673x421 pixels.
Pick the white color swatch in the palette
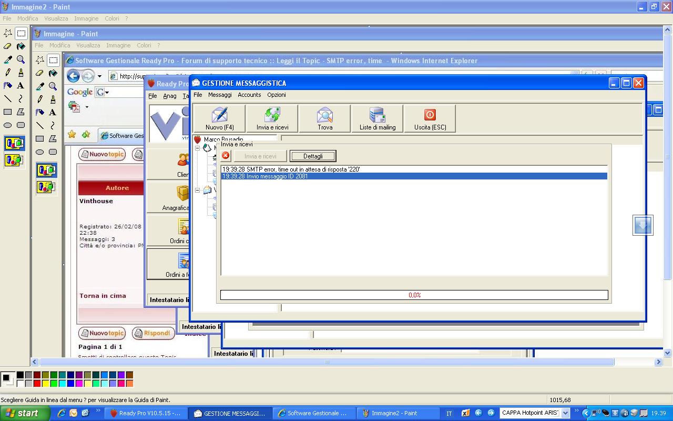click(x=20, y=384)
